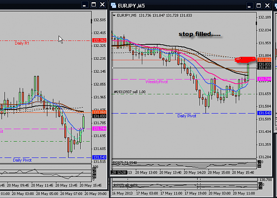Maximize the left chart window
Viewport: 277px width, 198px height.
point(94,4)
